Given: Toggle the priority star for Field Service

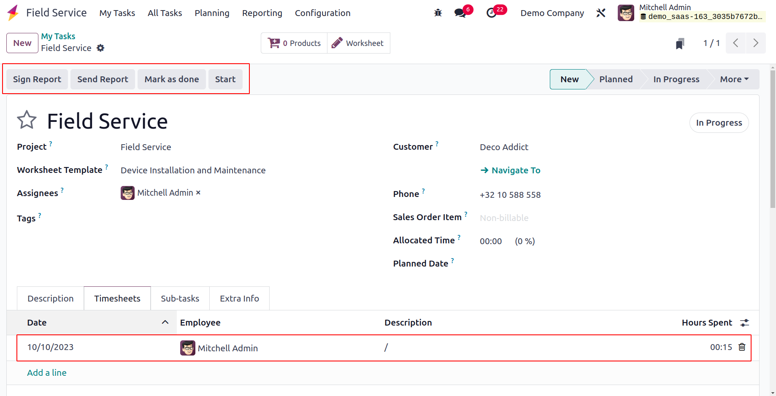Looking at the screenshot, I should click(27, 120).
